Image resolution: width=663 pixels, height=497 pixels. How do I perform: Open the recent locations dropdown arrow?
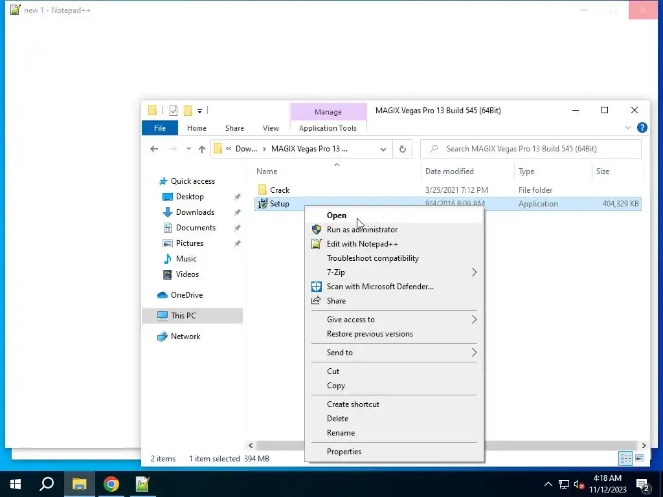[x=188, y=149]
